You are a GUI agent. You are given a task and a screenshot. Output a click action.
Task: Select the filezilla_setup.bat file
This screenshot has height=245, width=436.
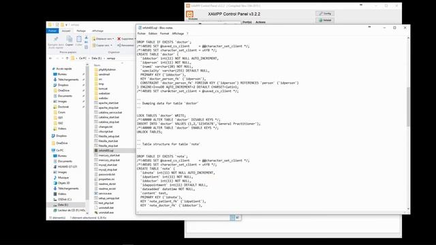coord(109,136)
